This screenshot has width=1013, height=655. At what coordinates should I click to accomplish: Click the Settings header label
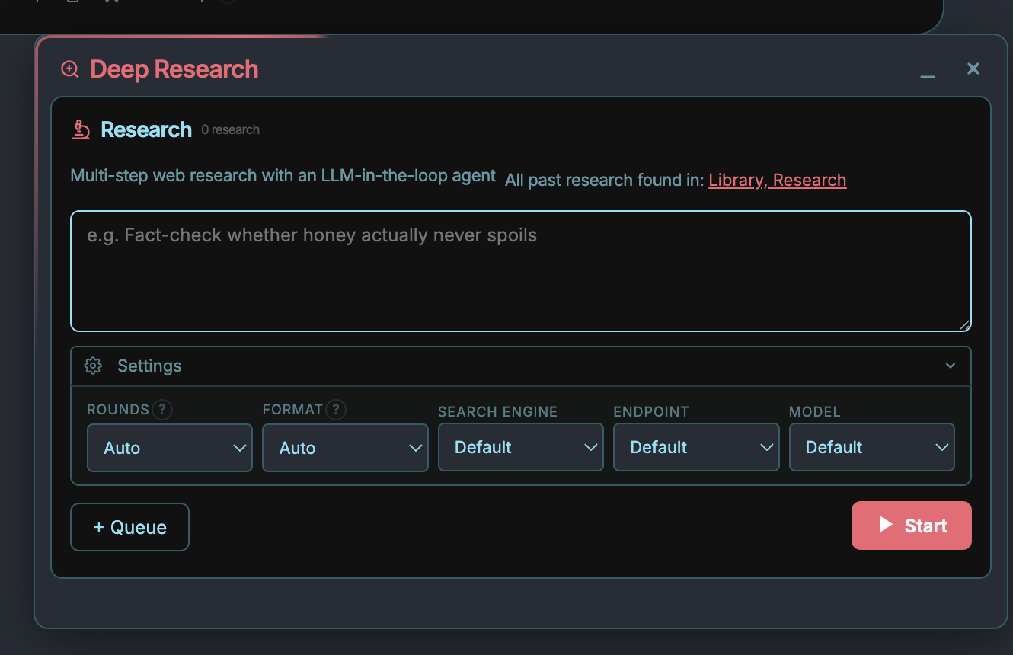point(149,366)
